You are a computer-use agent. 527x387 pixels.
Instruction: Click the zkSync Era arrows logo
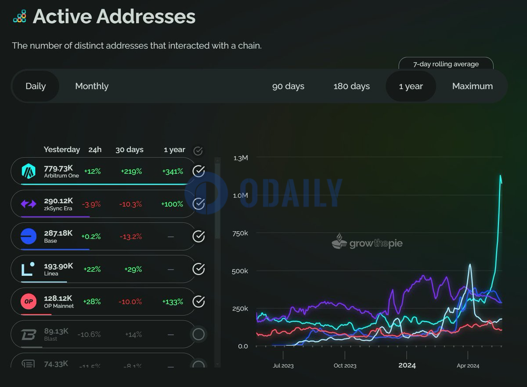point(29,204)
